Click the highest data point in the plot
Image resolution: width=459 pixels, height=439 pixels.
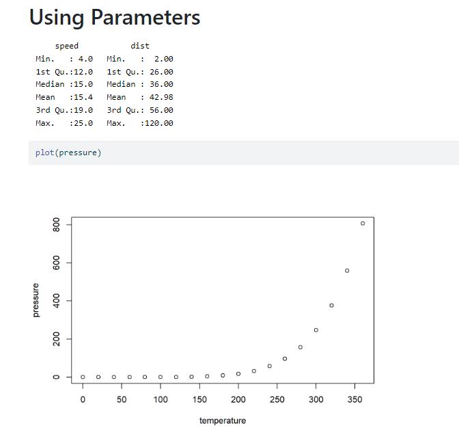click(363, 223)
